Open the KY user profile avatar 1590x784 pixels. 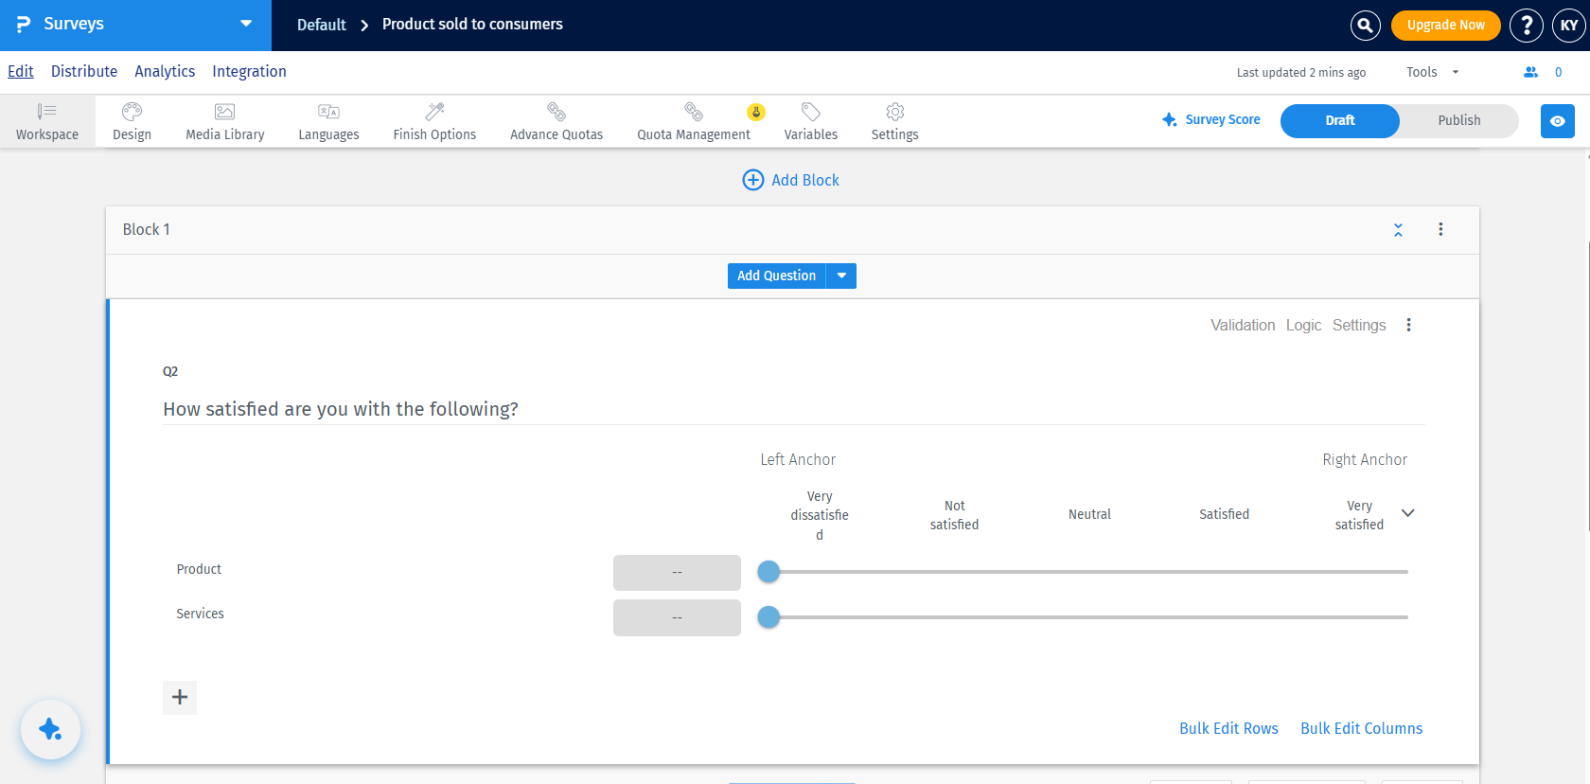coord(1569,26)
